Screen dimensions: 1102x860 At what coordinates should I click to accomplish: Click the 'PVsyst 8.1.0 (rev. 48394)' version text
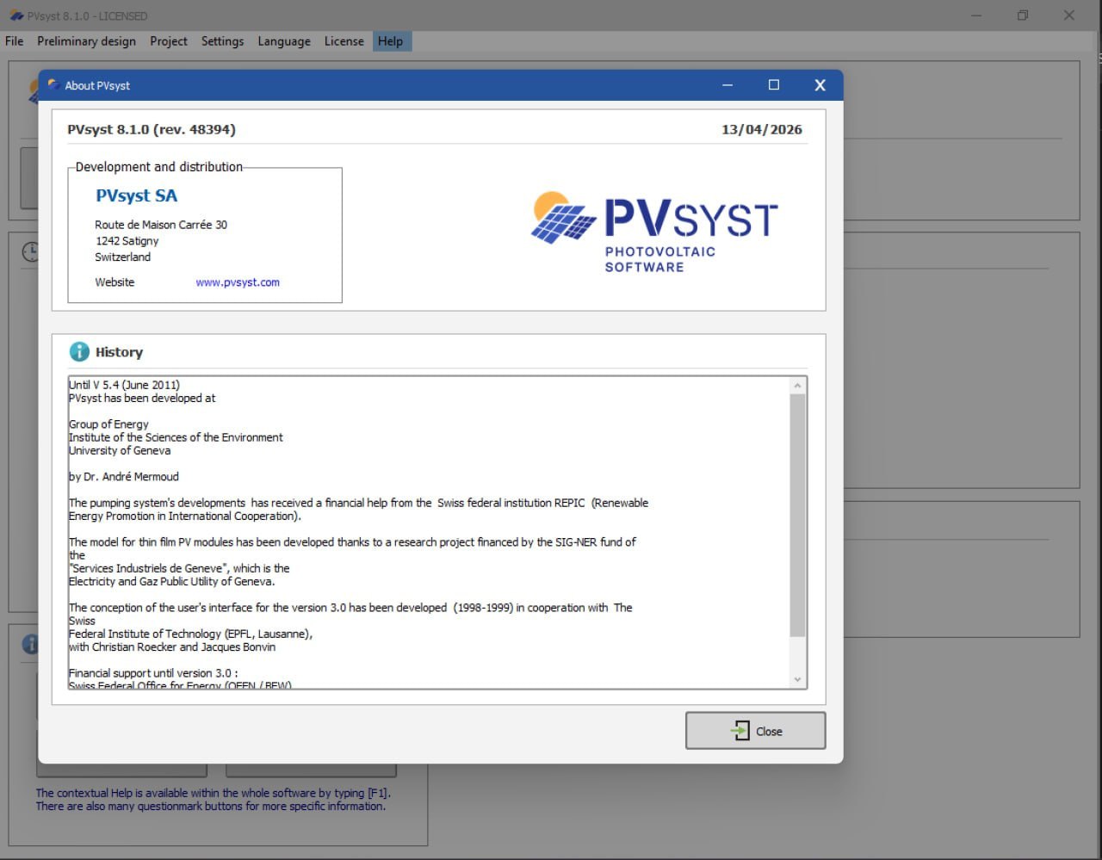(152, 129)
